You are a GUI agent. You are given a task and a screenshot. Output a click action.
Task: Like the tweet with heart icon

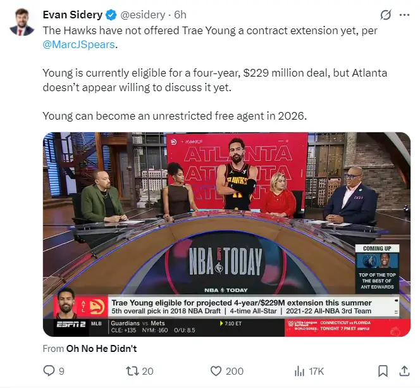click(x=216, y=371)
